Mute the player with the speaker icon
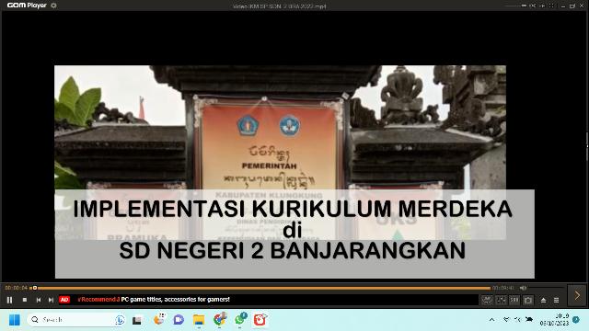The height and width of the screenshot is (331, 589). coord(523,288)
